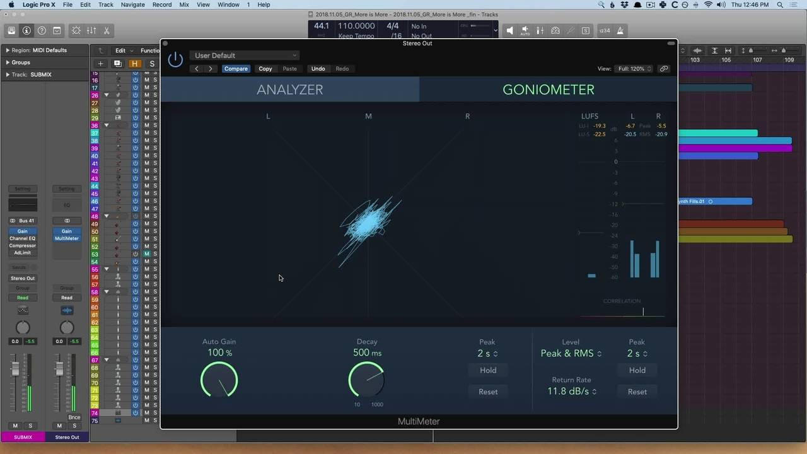The height and width of the screenshot is (454, 807).
Task: Open Editors scissors icon
Action: click(x=107, y=30)
